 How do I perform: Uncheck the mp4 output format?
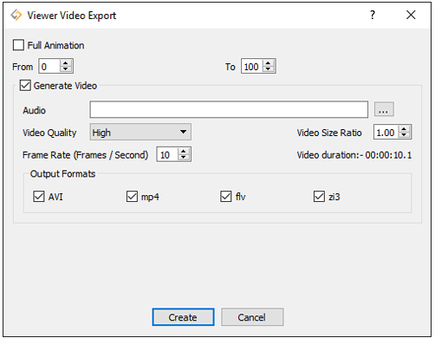(x=132, y=197)
